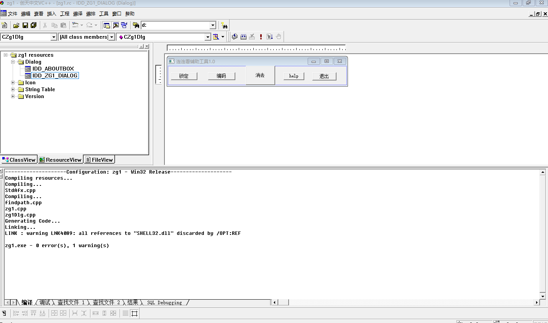Click the Window List toolbar icon

click(x=124, y=25)
